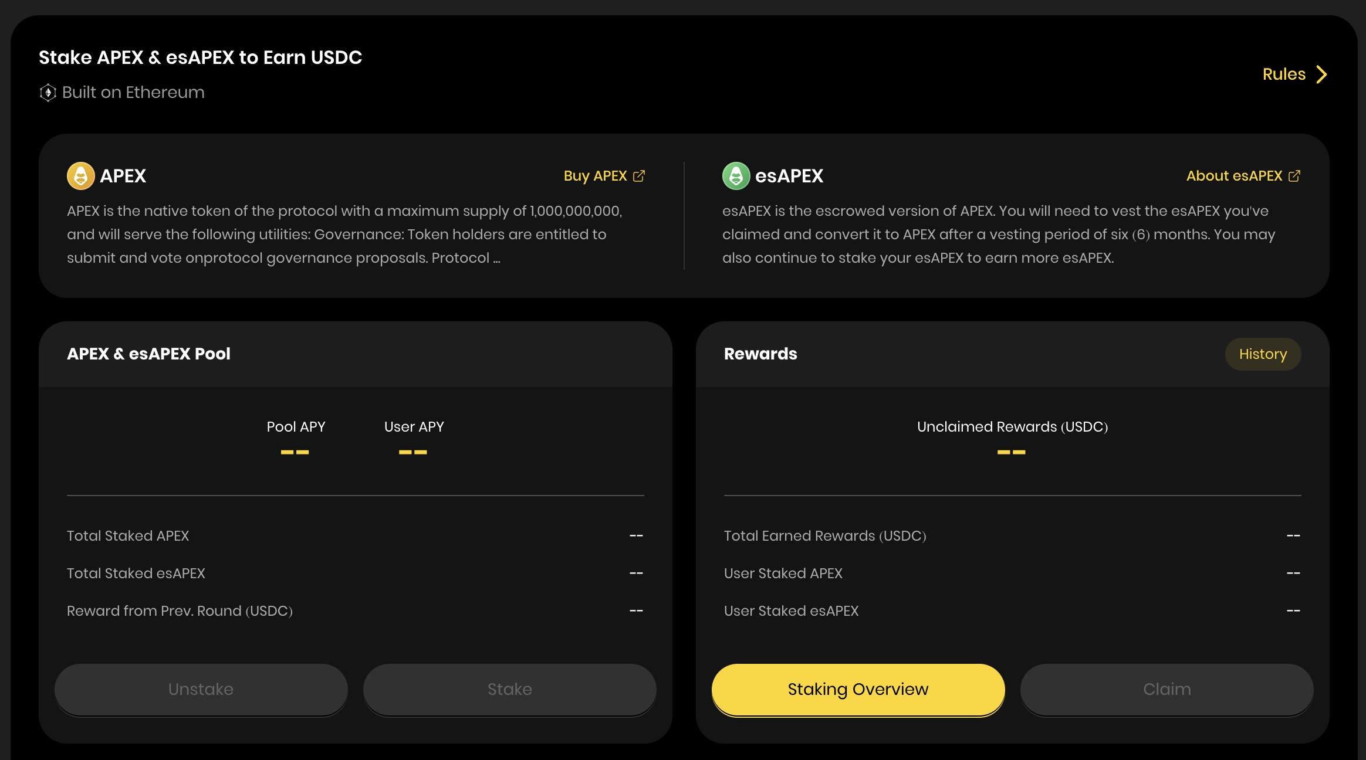
Task: Click the yellow APEX token icon
Action: click(x=81, y=176)
